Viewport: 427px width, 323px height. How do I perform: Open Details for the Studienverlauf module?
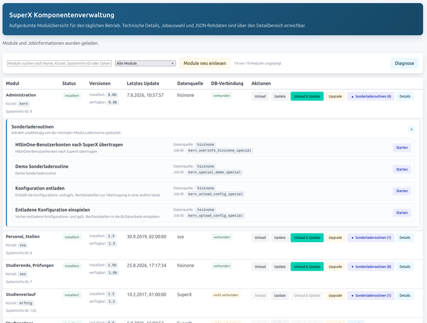[x=405, y=295]
